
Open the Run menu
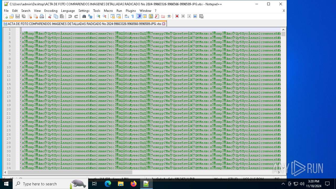[x=119, y=11]
